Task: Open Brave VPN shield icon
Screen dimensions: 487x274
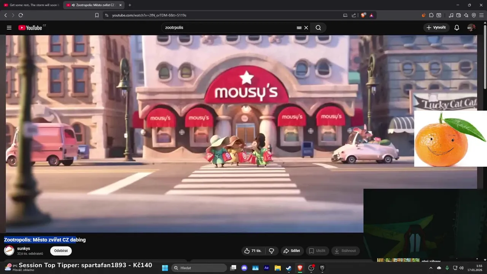Action: pyautogui.click(x=474, y=15)
